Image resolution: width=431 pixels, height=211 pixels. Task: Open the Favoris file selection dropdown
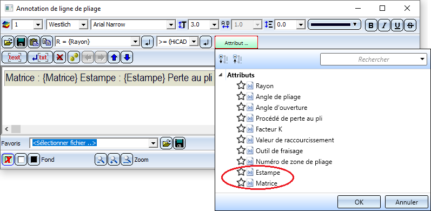point(154,143)
